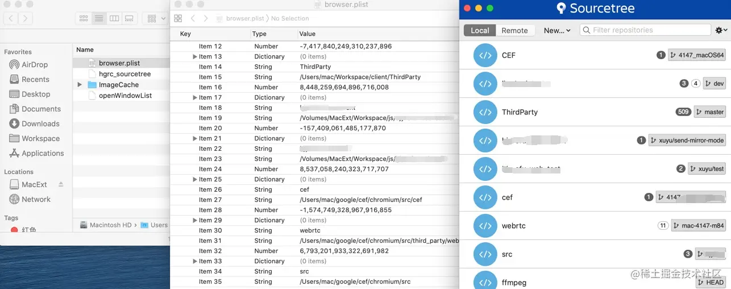The image size is (731, 289).
Task: Click the Filter repositories search field
Action: click(x=645, y=30)
